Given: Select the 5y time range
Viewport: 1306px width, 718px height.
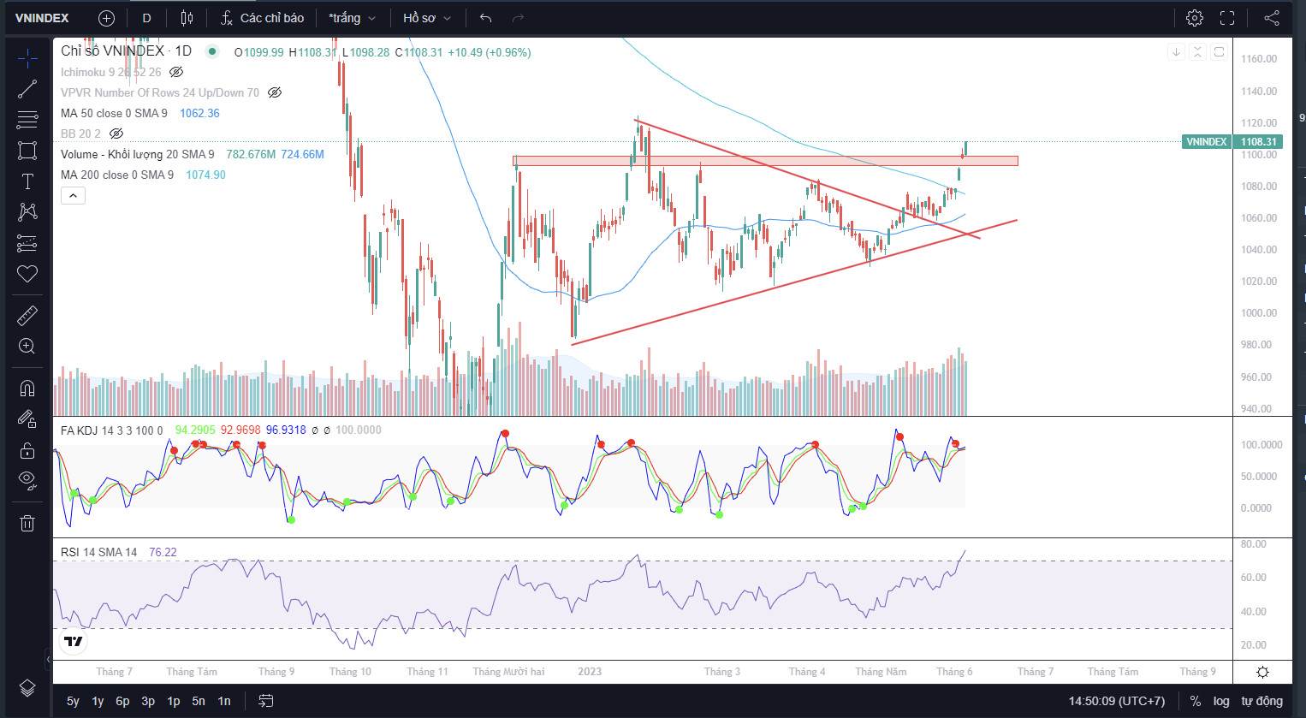Looking at the screenshot, I should [x=73, y=701].
